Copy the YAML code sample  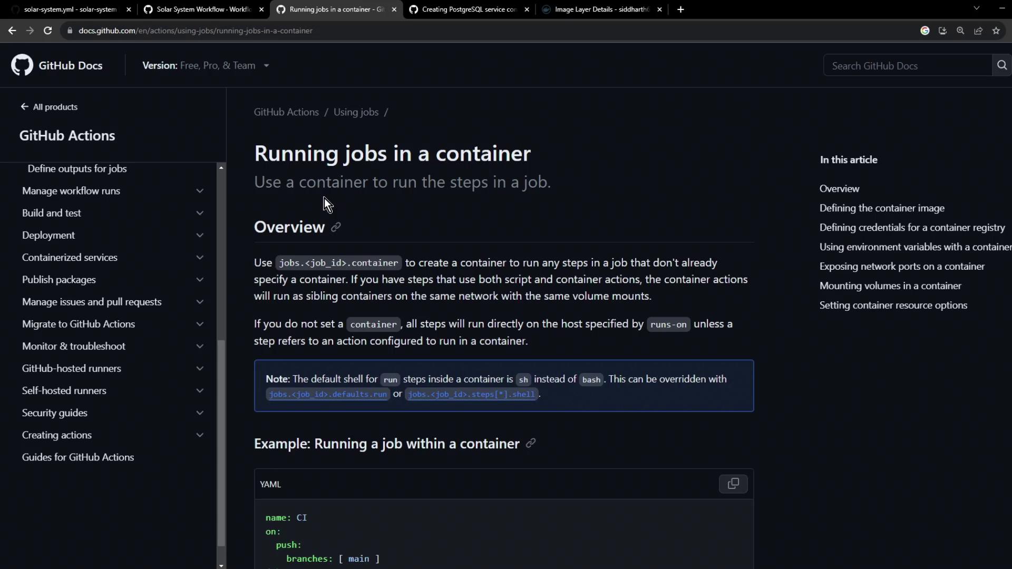733,484
